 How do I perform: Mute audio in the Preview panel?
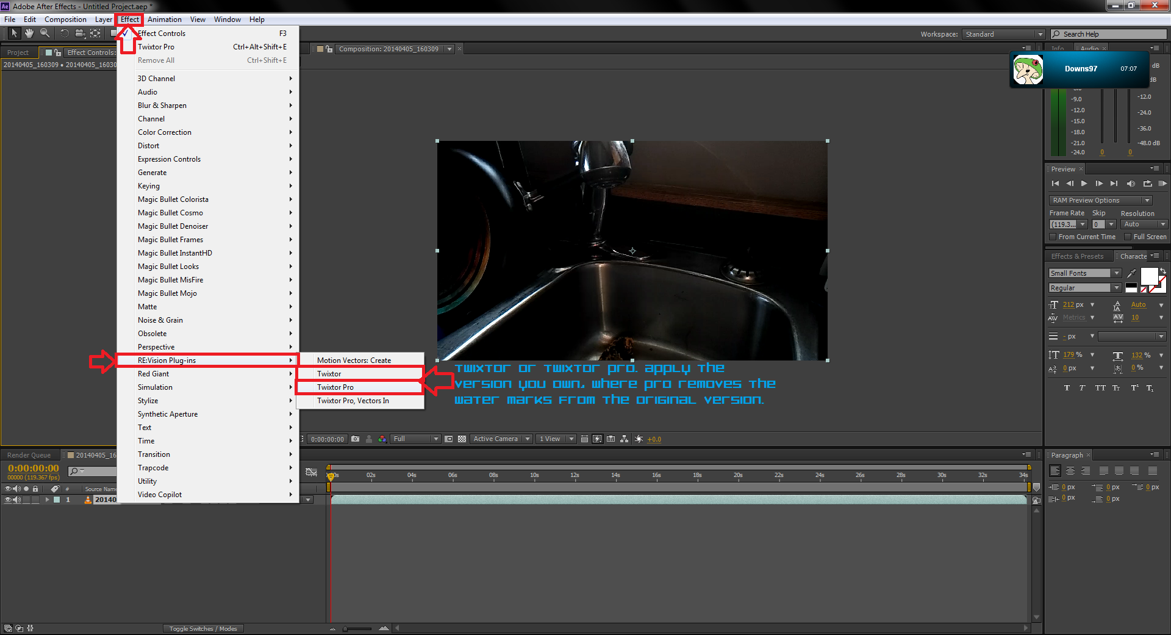[1131, 184]
